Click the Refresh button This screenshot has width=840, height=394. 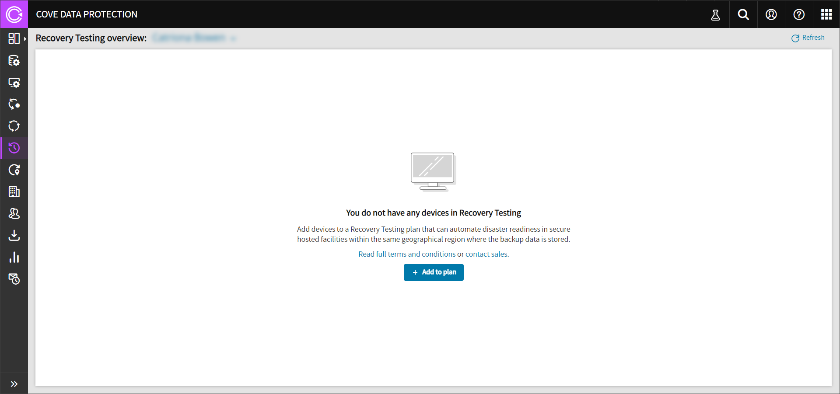(x=808, y=38)
